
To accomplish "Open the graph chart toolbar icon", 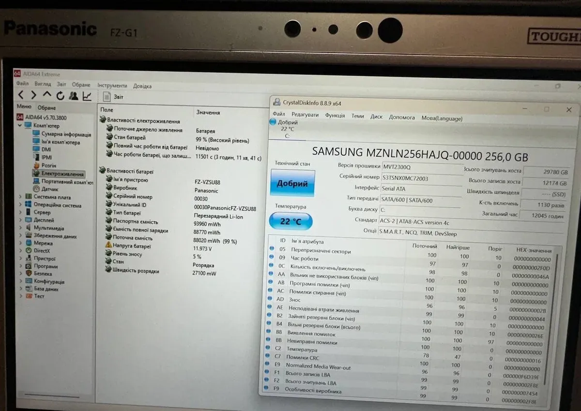I will 87,96.
